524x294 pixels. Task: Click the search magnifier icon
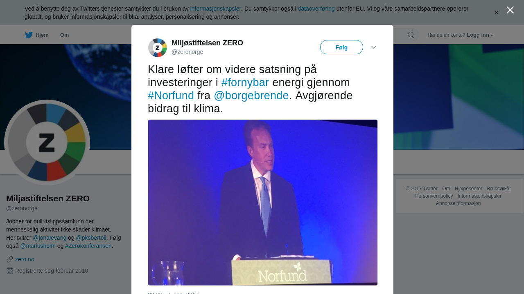pos(411,35)
